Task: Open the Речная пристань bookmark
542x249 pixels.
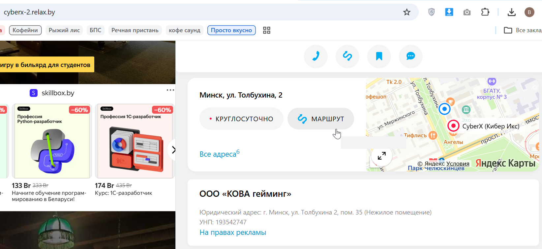Action: click(135, 30)
